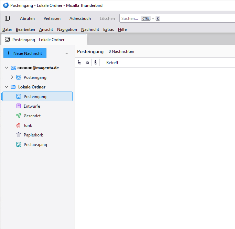Open the Datei menu
The width and height of the screenshot is (235, 229).
(7, 29)
